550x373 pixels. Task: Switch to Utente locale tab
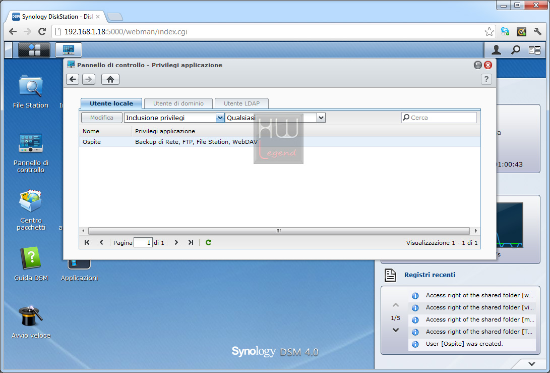pos(111,103)
